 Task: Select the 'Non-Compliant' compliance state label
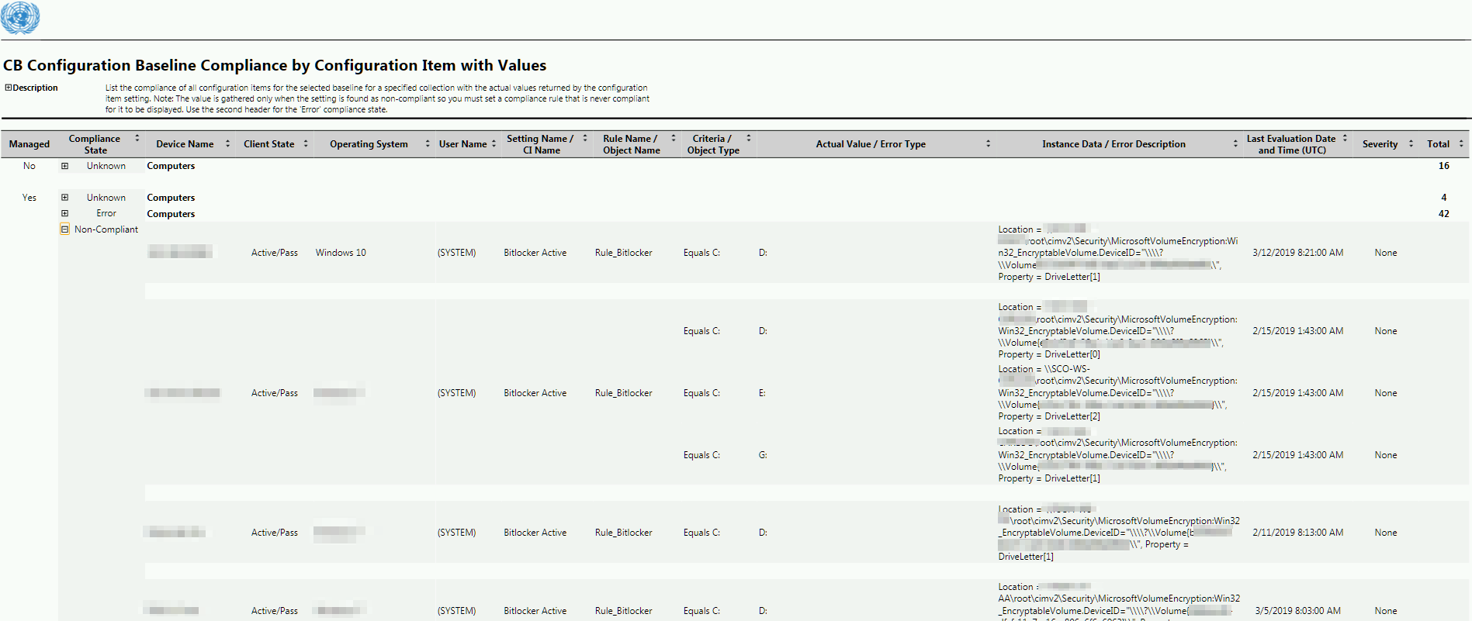[106, 229]
